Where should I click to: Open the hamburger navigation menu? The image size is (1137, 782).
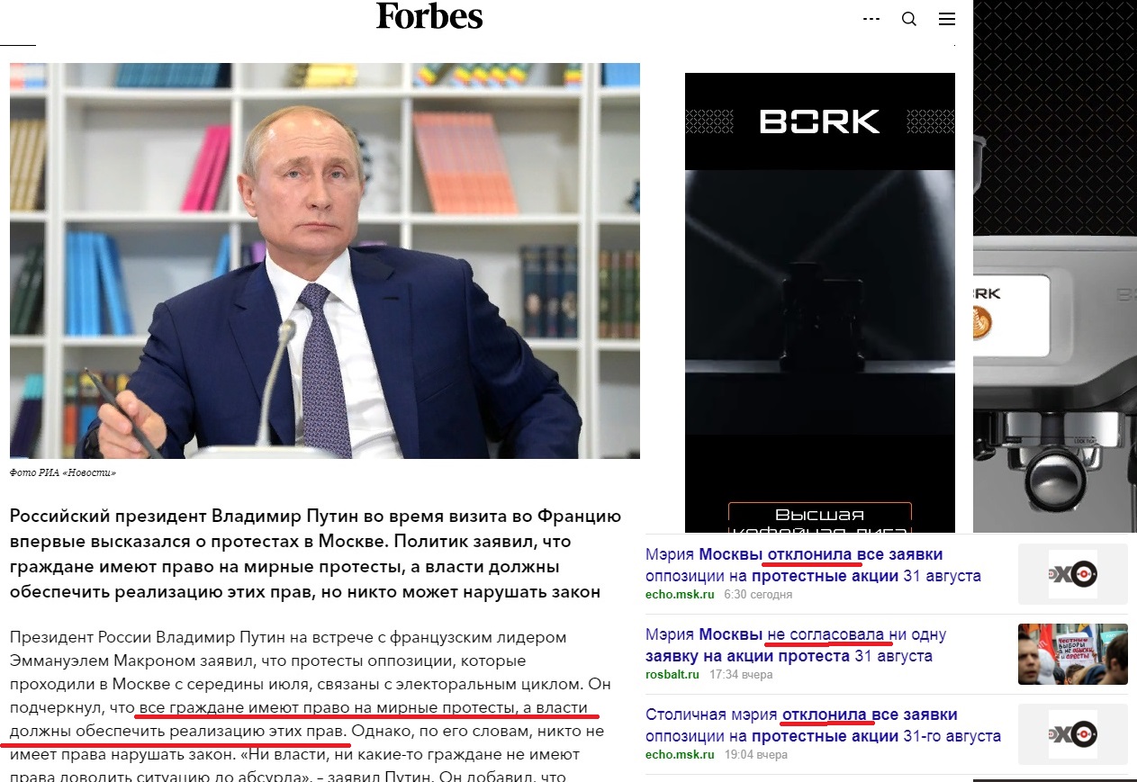click(946, 19)
